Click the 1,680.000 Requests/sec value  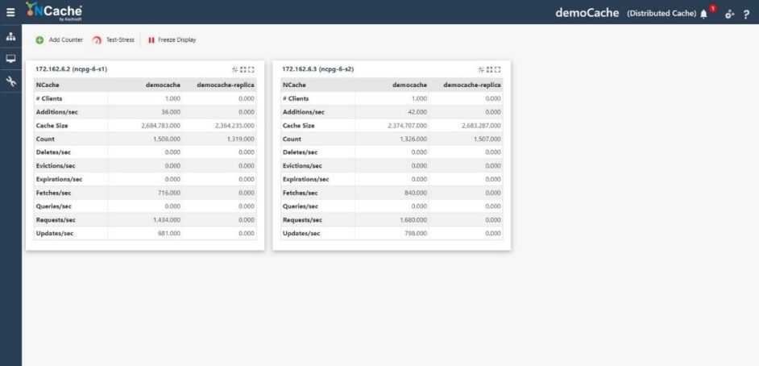pyautogui.click(x=414, y=220)
